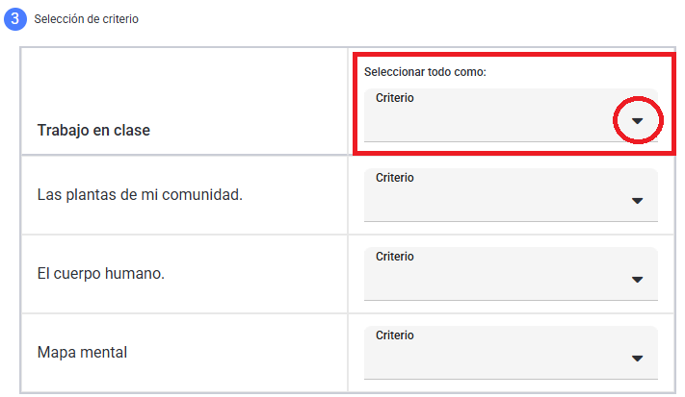This screenshot has height=397, width=685.
Task: Click the 'Seleccionar todo como:' label
Action: click(425, 72)
